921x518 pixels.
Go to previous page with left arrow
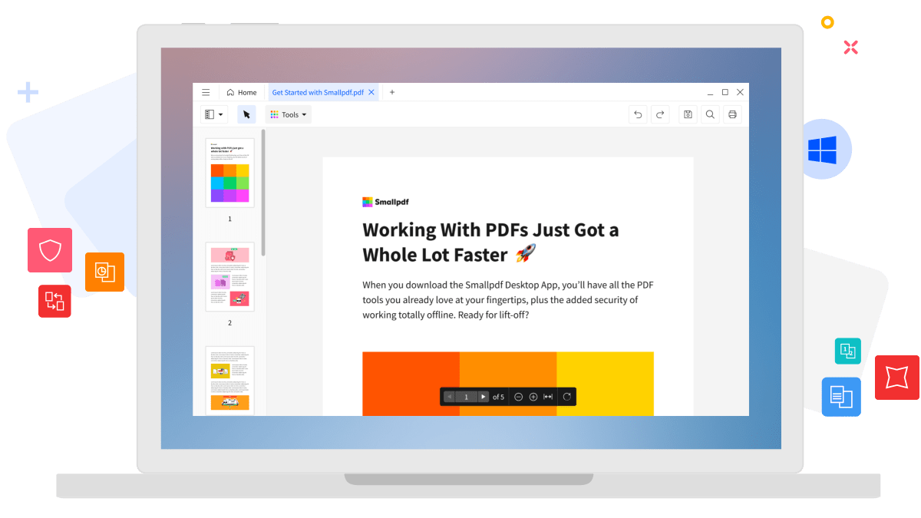pos(450,397)
